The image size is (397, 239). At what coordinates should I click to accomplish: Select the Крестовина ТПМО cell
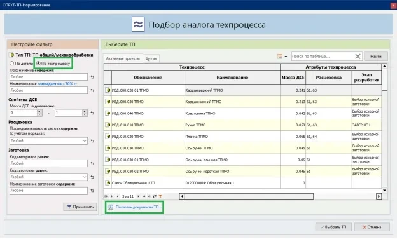tap(232, 113)
